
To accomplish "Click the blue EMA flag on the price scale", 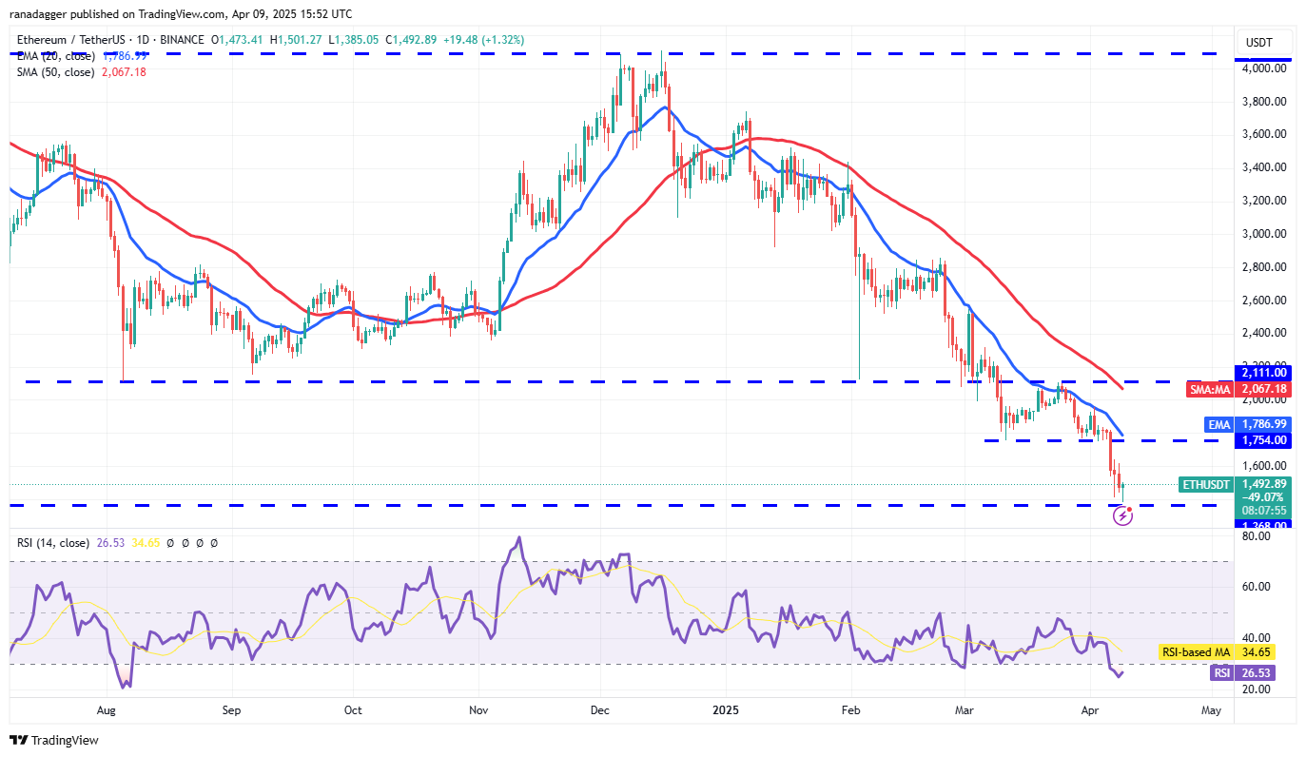I will coord(1218,424).
